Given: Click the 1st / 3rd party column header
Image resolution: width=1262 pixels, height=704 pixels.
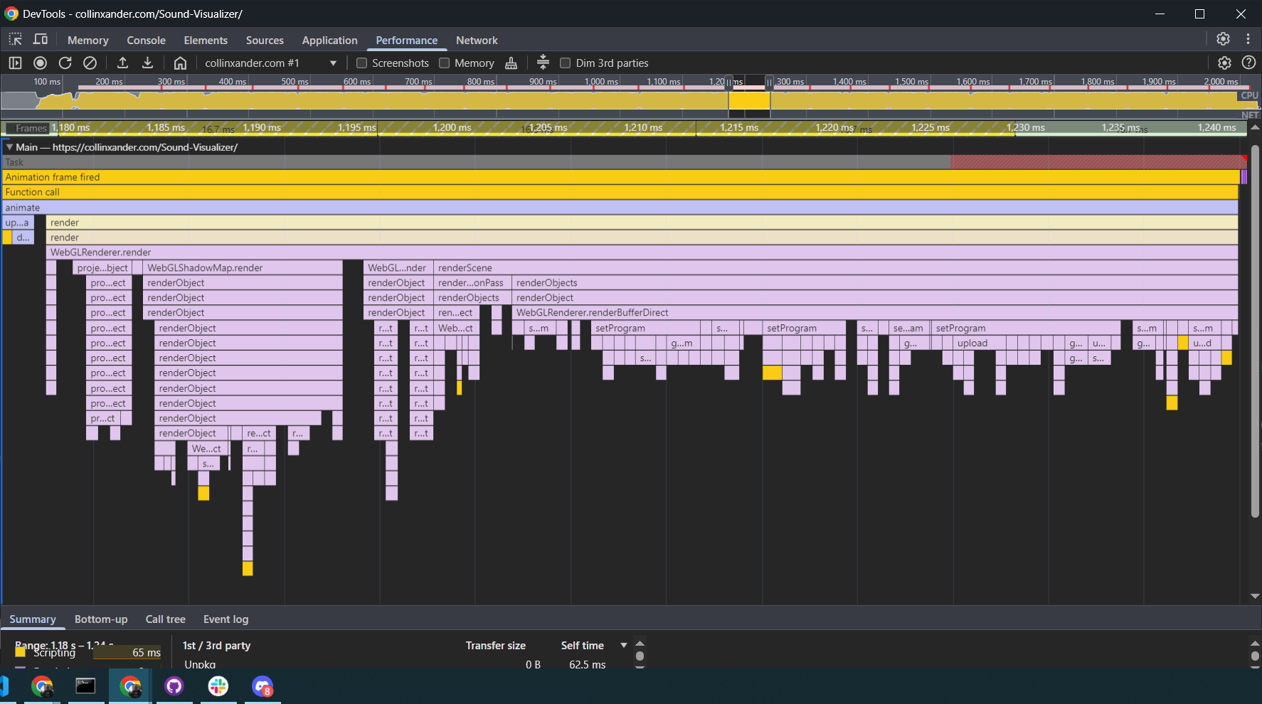Looking at the screenshot, I should (x=216, y=646).
